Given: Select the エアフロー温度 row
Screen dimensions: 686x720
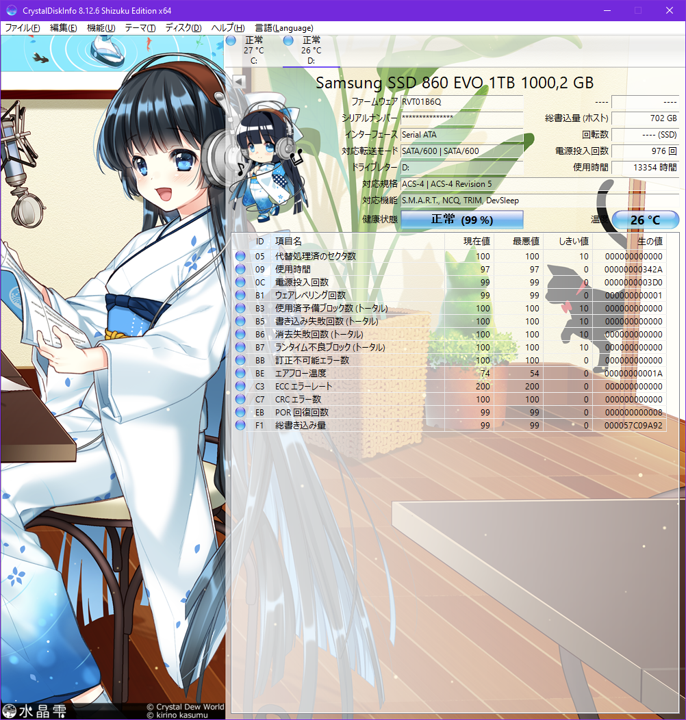Looking at the screenshot, I should (x=449, y=373).
